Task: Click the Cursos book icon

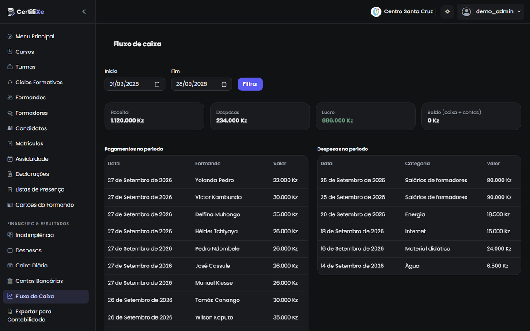Action: coord(10,52)
